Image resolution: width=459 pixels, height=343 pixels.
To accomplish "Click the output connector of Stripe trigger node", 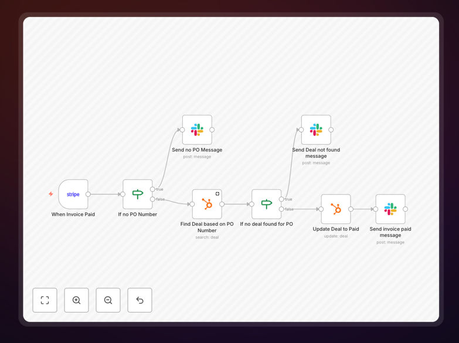I will coord(88,194).
